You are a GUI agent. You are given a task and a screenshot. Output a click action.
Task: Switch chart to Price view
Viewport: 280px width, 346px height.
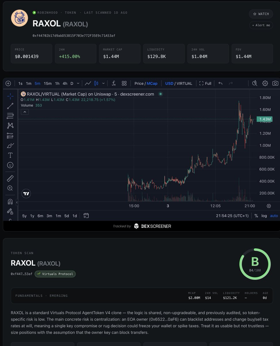[139, 83]
